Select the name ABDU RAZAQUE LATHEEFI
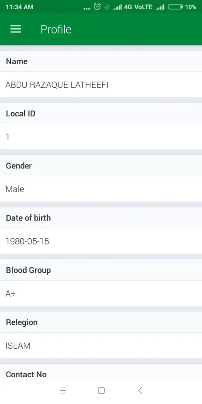Image resolution: width=202 pixels, height=404 pixels. coord(57,85)
